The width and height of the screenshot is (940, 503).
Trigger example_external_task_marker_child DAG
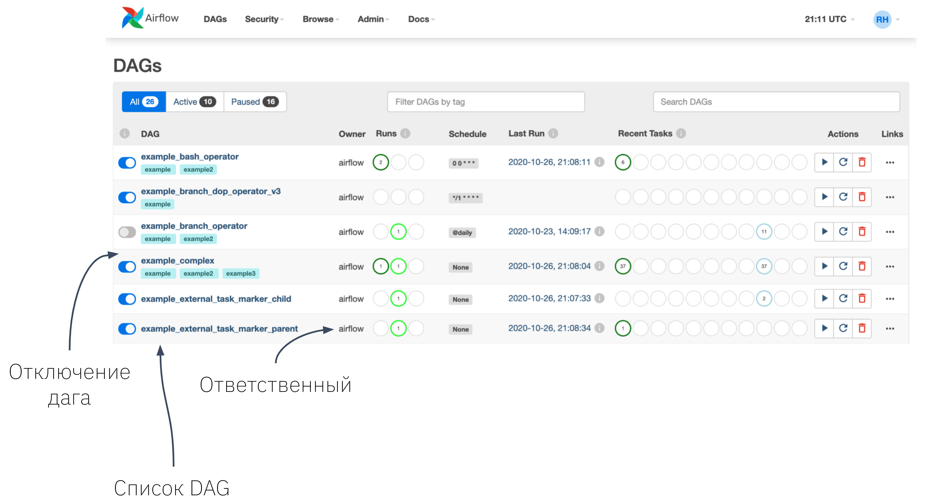[824, 298]
